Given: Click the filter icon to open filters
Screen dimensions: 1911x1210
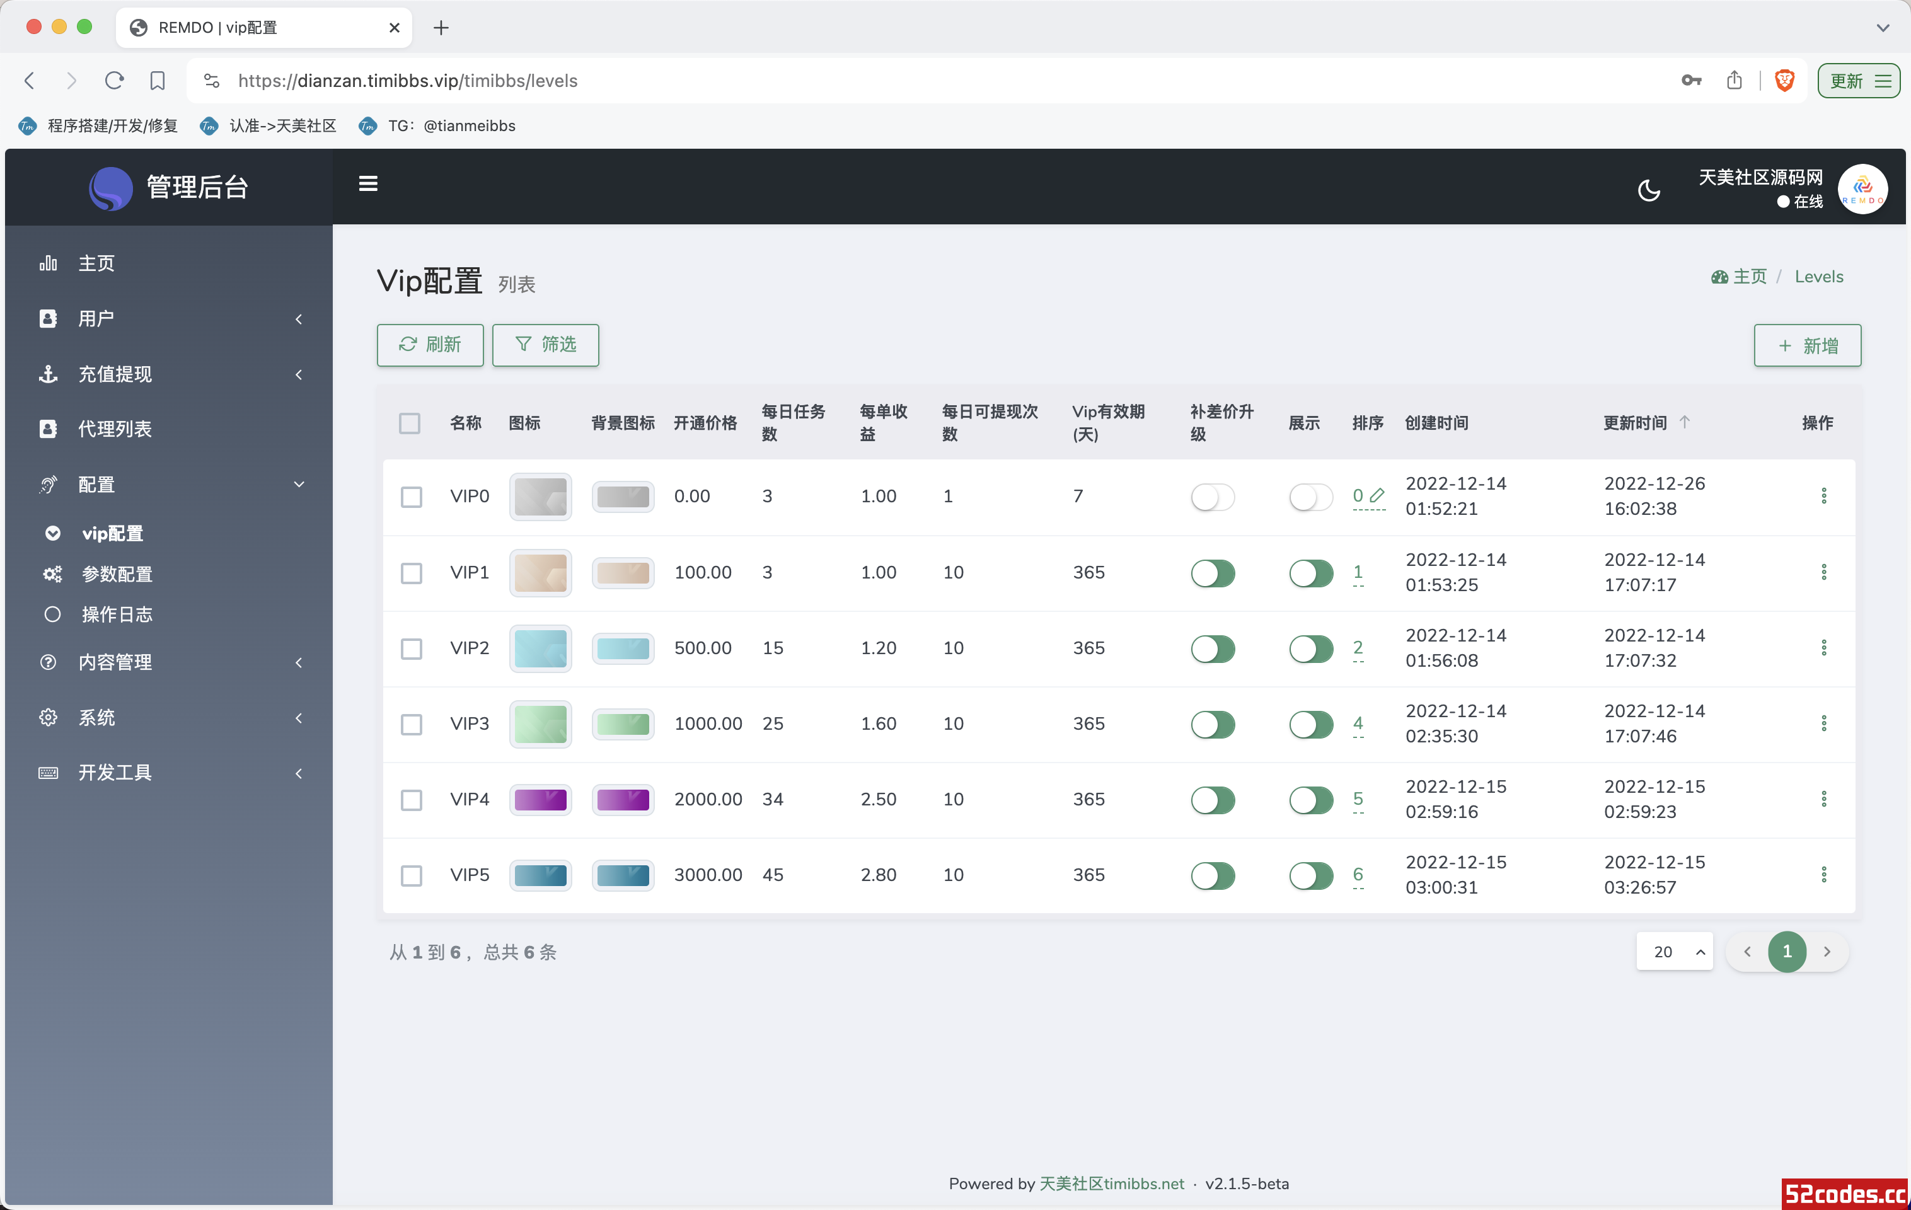Looking at the screenshot, I should click(525, 344).
